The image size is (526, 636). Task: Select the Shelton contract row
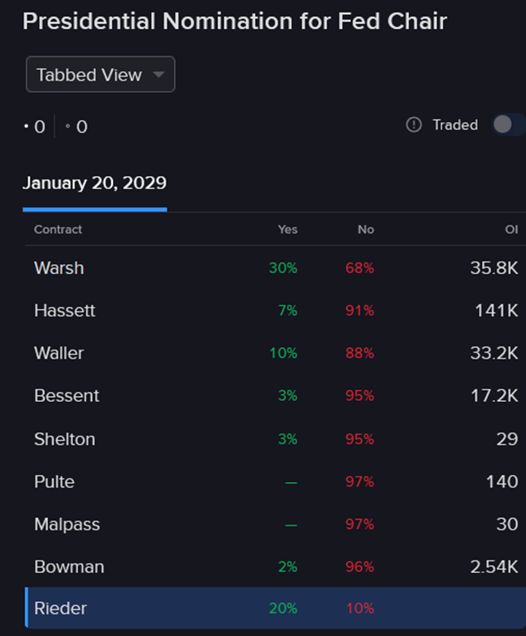[275, 439]
